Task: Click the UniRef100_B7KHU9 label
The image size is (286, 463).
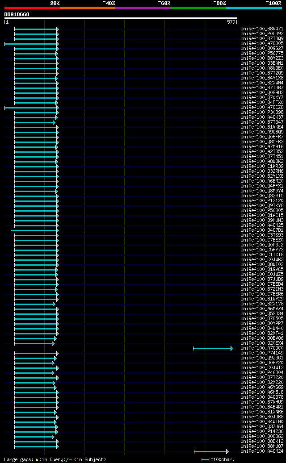Action: coord(262,402)
